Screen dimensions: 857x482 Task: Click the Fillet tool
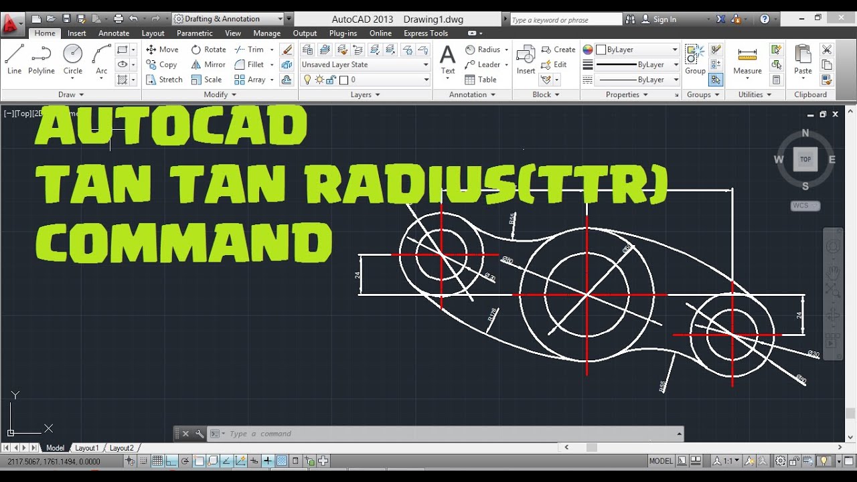(x=249, y=65)
